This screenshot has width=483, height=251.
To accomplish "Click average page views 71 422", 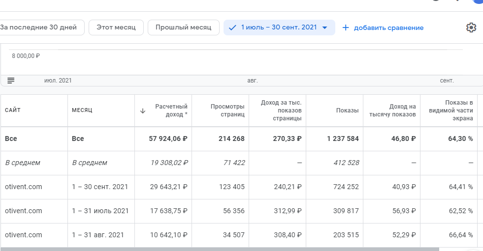I will point(234,163).
